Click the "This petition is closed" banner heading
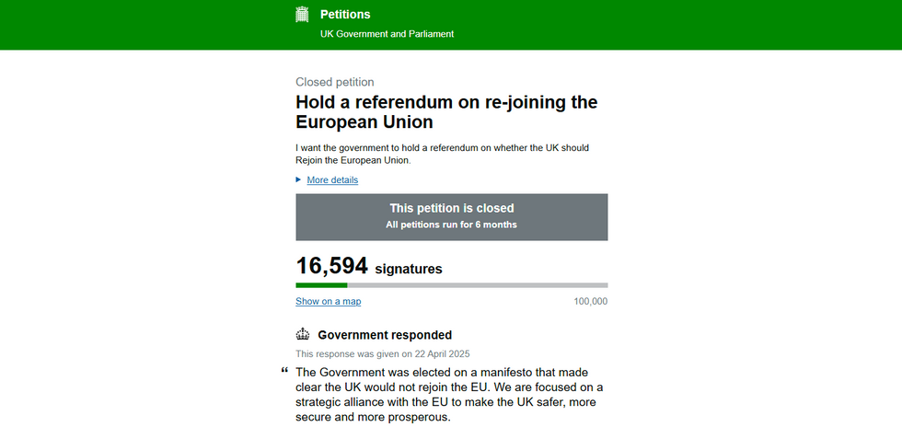Screen dimensions: 902x427 [x=451, y=208]
